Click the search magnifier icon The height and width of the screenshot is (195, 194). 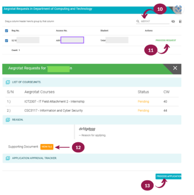click(138, 21)
